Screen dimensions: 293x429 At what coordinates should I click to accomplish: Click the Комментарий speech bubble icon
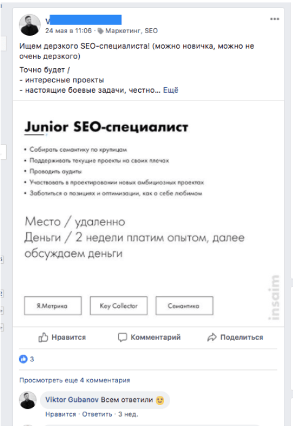[x=122, y=337]
